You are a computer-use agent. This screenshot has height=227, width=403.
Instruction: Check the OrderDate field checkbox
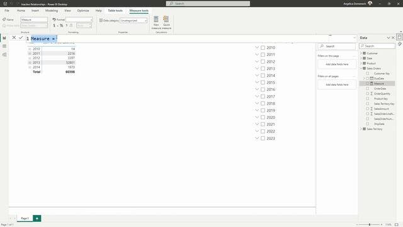368,88
